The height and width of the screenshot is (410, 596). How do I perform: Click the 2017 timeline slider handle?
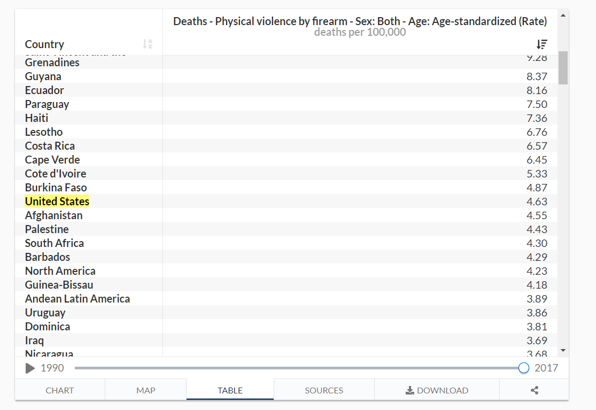(523, 368)
